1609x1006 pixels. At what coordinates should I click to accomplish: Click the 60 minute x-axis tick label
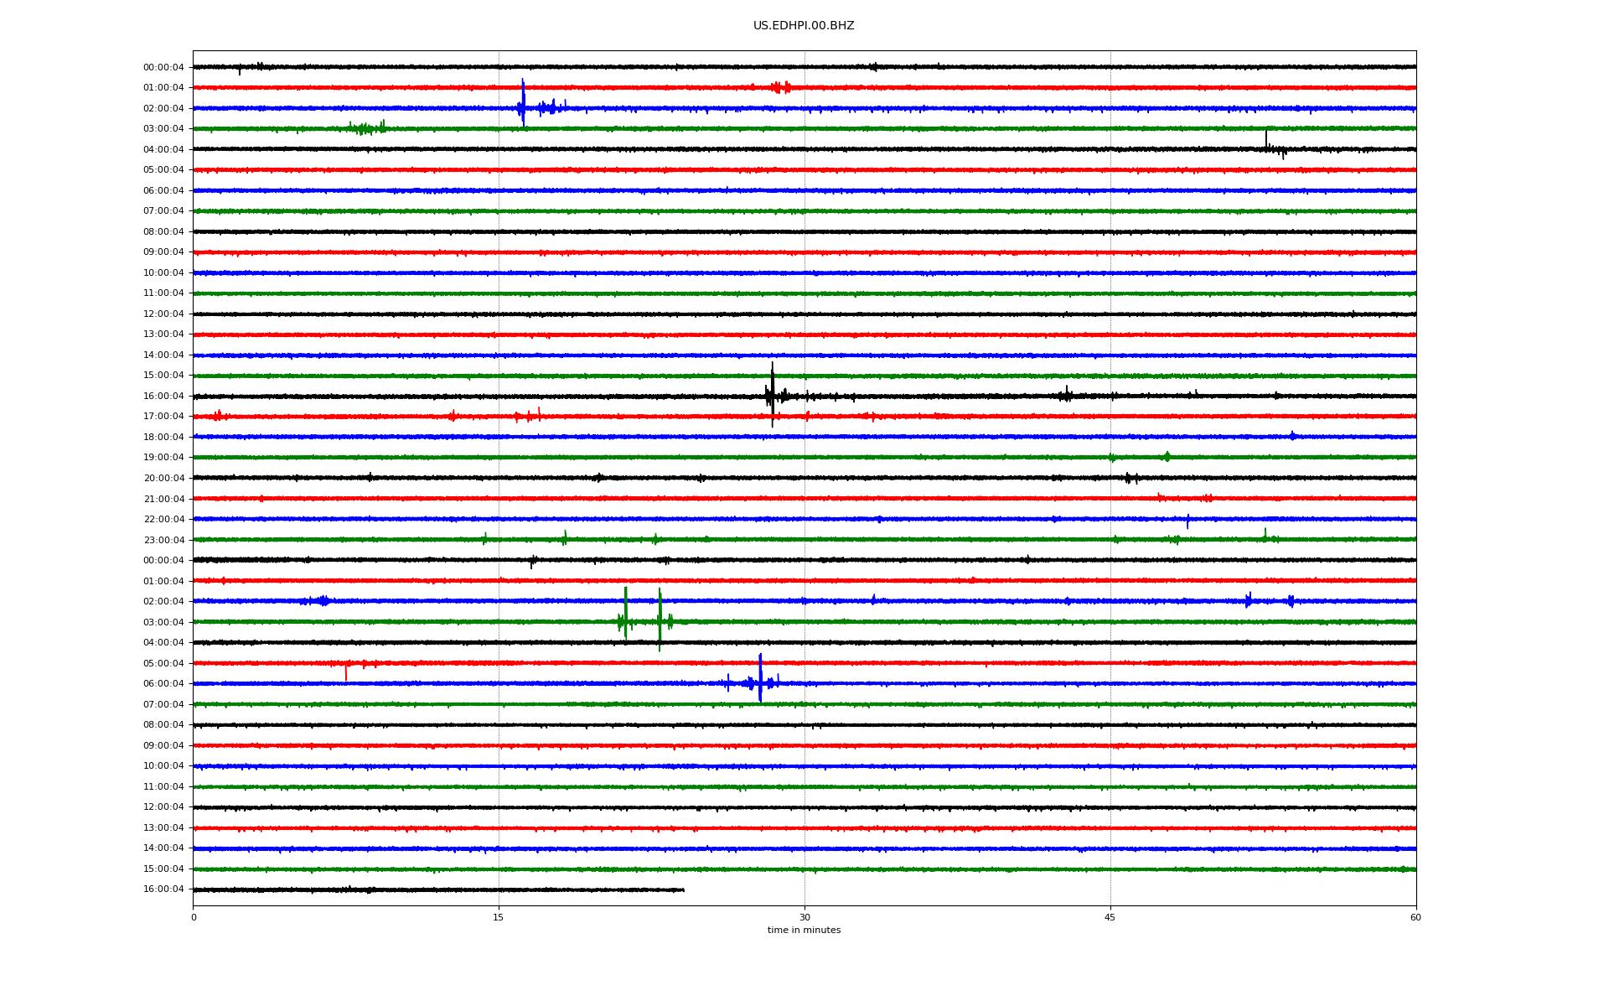click(x=1415, y=917)
